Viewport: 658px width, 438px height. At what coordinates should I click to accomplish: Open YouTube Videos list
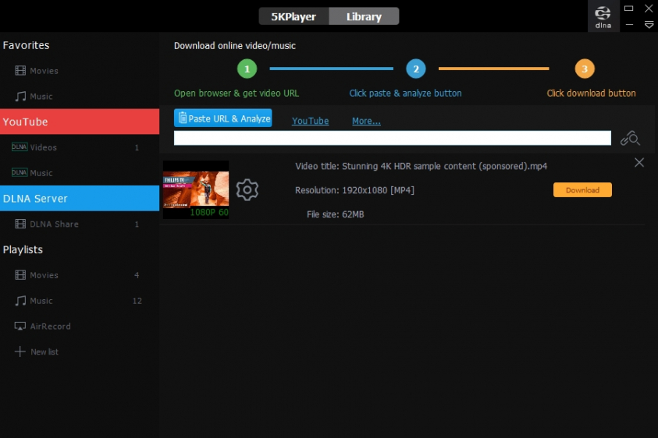43,147
